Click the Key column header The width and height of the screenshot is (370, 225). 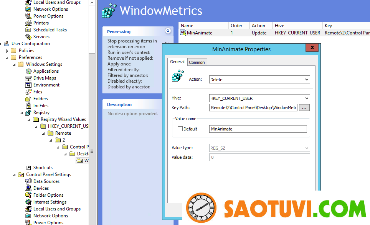[x=346, y=25]
